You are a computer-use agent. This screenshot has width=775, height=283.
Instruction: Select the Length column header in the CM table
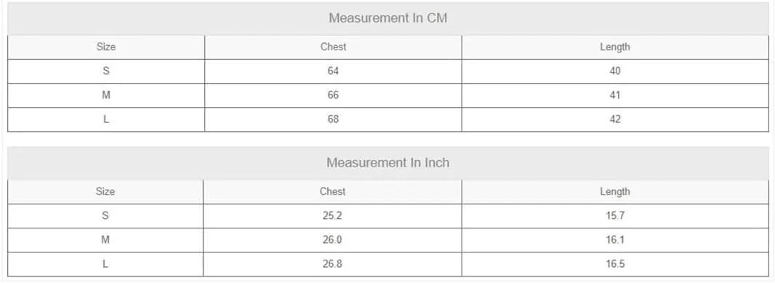point(615,47)
